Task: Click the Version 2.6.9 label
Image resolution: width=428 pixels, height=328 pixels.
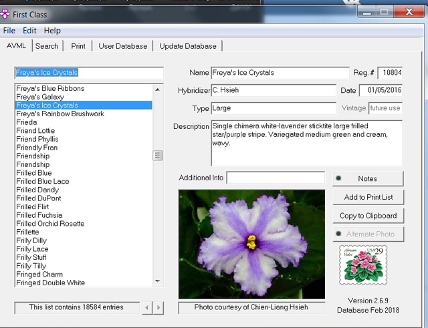Action: click(x=368, y=301)
